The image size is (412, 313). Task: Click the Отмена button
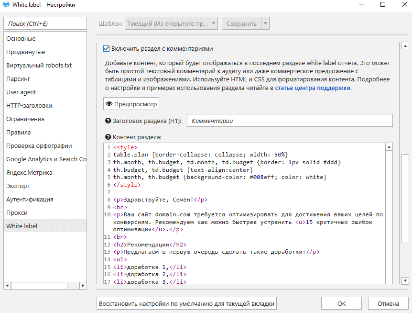coord(388,303)
